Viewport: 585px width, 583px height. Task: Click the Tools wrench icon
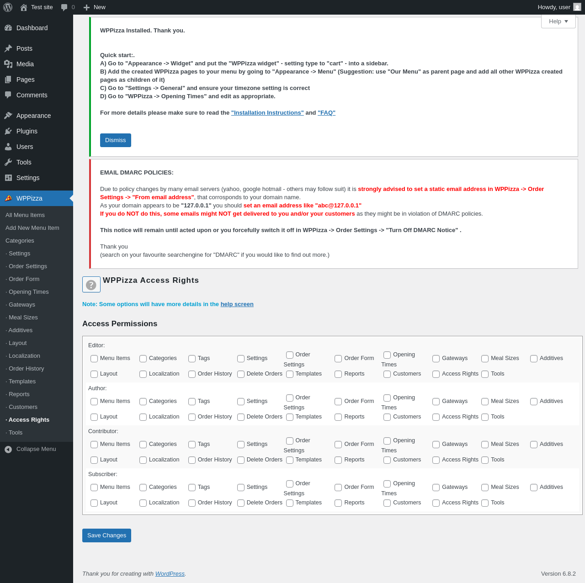point(8,162)
